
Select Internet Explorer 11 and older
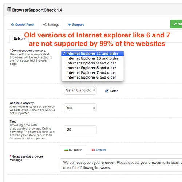(x=92, y=54)
